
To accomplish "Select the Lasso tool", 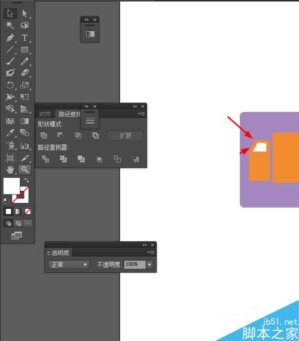I will pyautogui.click(x=25, y=25).
